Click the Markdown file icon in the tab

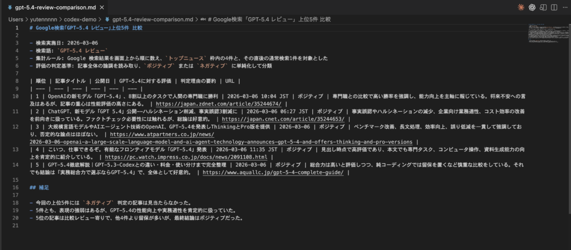11,7
